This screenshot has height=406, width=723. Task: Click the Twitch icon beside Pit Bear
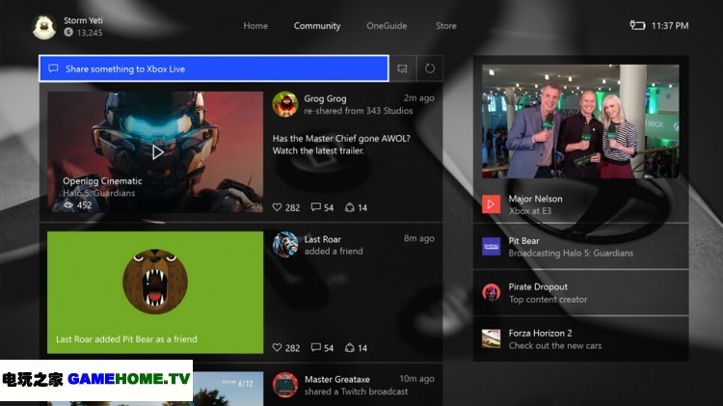[x=491, y=246]
